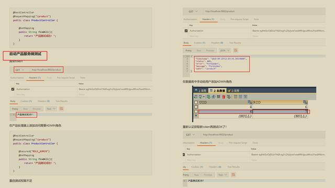This screenshot has width=335, height=188.
Task: Toggle Authorization header checkbox in top-right Postman panel
Action: 186,31
